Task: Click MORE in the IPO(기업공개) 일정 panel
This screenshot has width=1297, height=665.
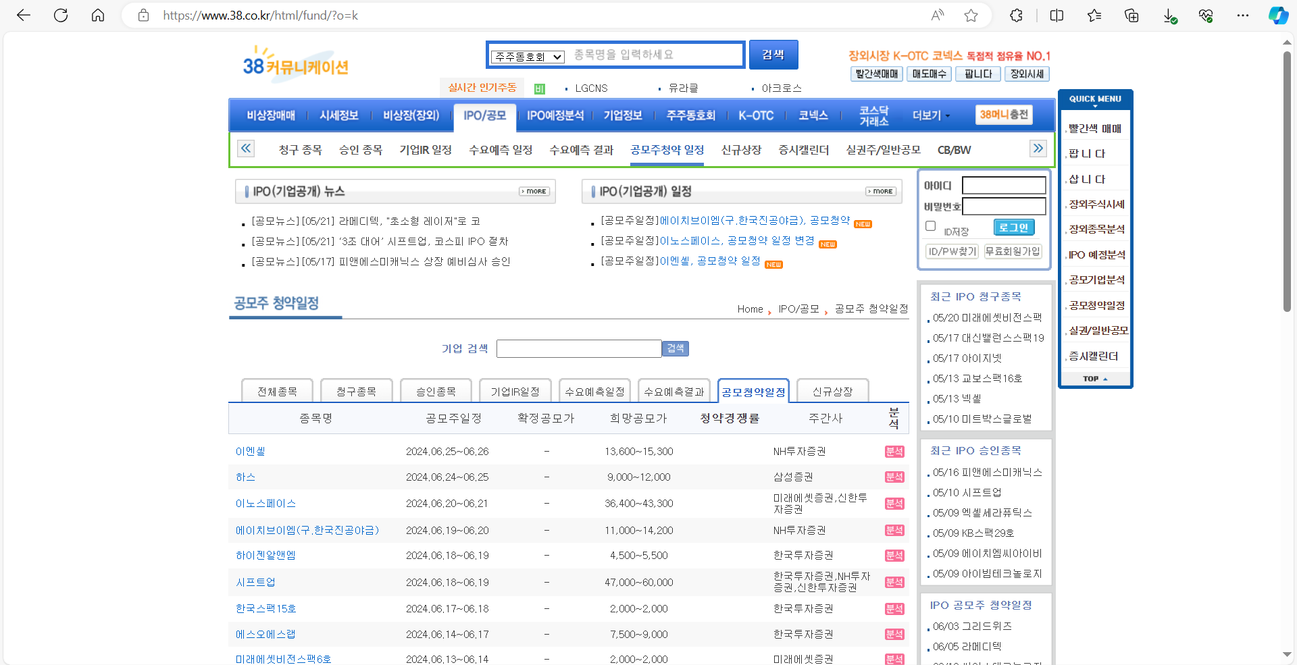Action: [x=881, y=192]
